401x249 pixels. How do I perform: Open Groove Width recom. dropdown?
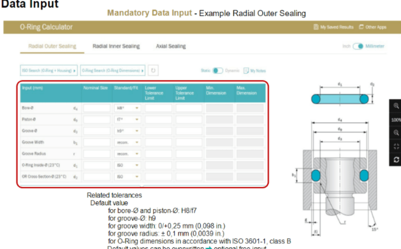(127, 142)
